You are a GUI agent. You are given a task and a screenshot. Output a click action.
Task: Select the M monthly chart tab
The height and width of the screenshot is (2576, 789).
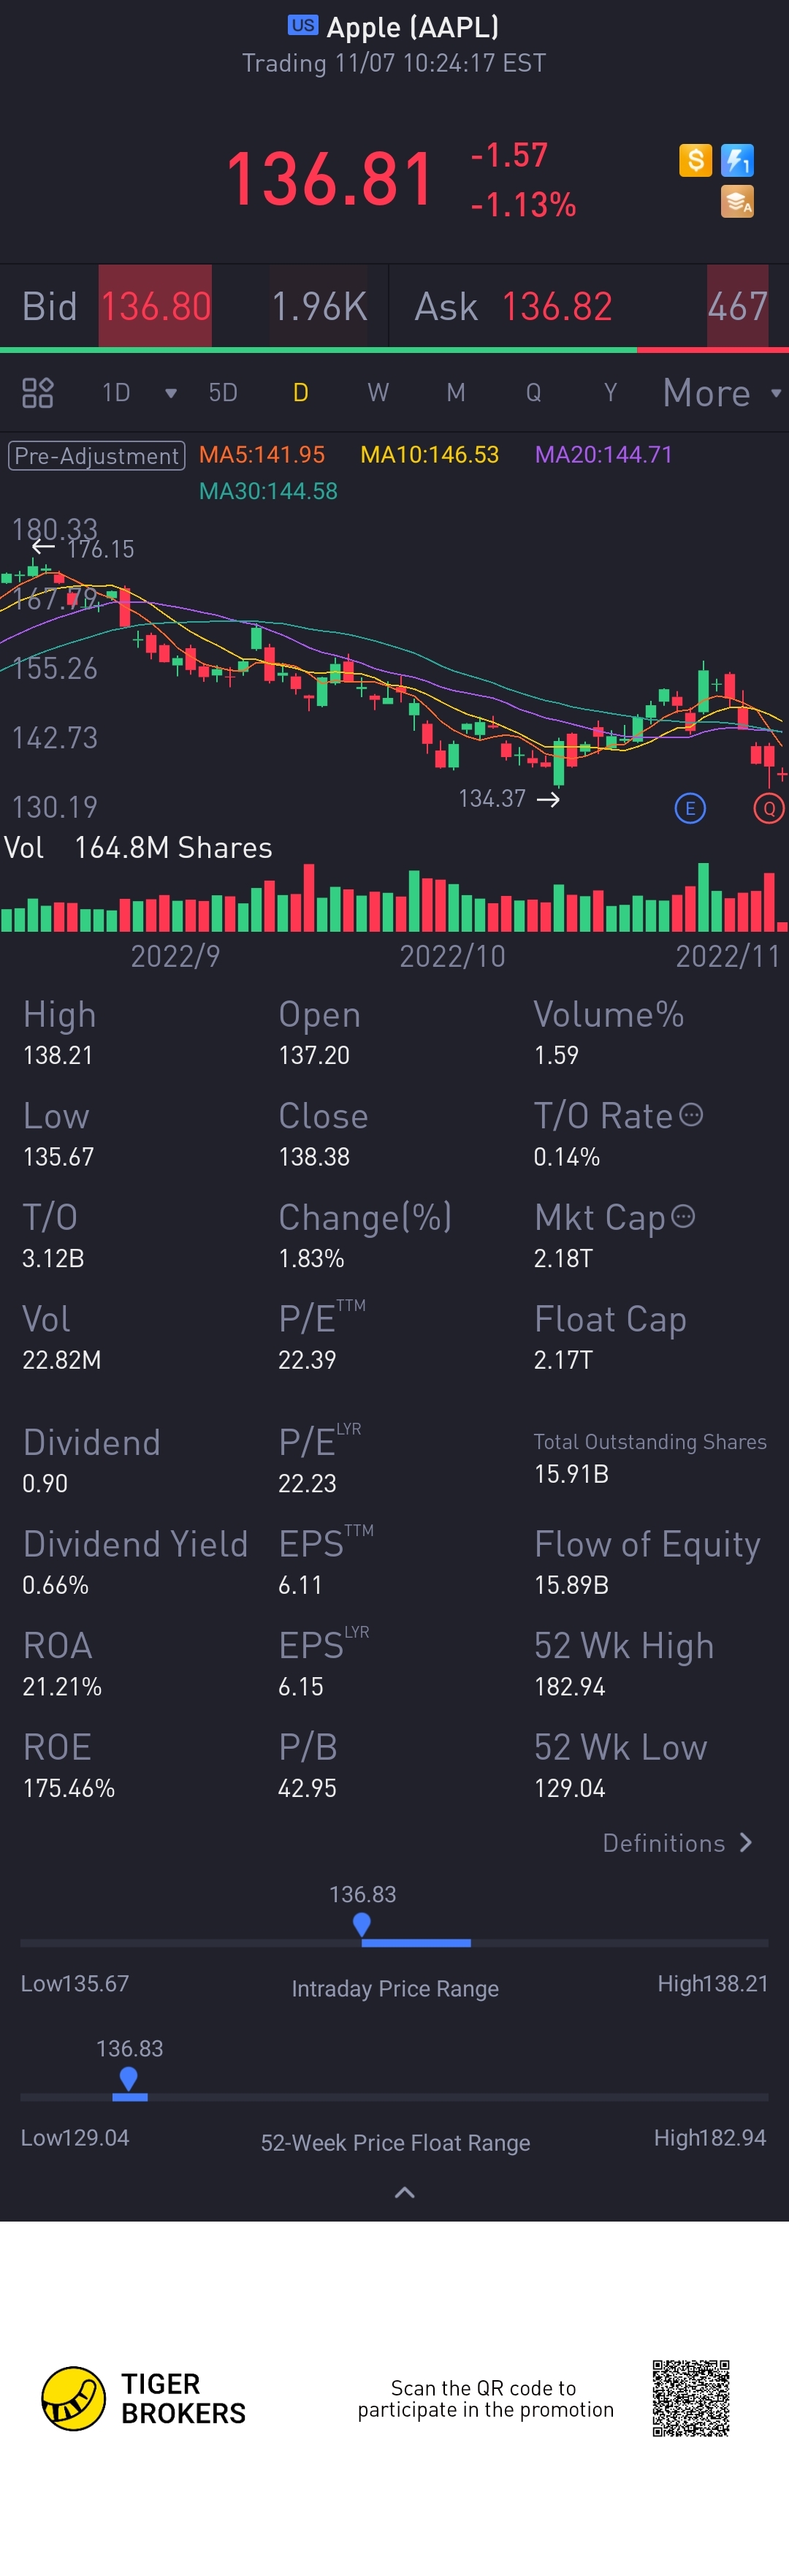456,393
